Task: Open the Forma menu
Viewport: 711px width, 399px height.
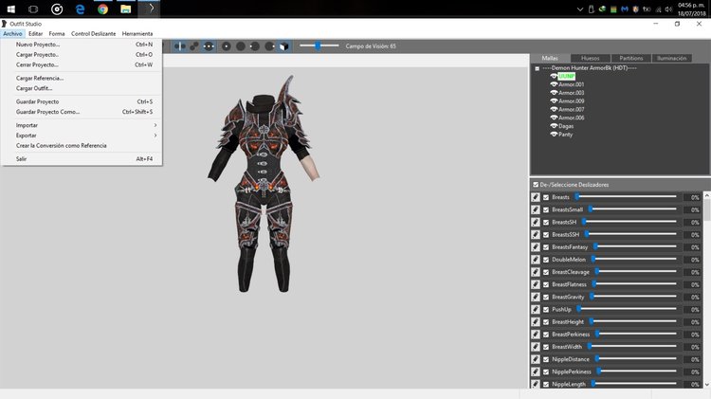Action: [57, 33]
